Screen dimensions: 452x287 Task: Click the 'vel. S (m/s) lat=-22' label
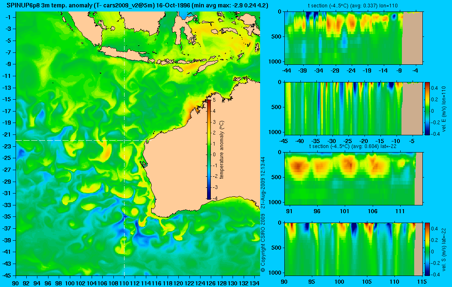(x=444, y=249)
